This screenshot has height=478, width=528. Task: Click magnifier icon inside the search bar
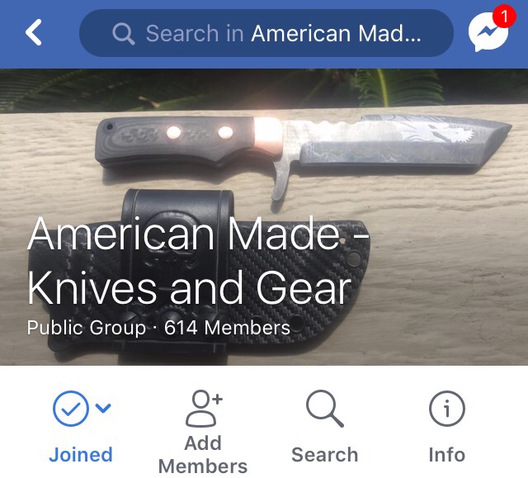click(124, 33)
